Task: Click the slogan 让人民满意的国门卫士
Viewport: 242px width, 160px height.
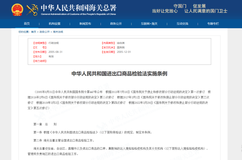Action: (x=206, y=11)
